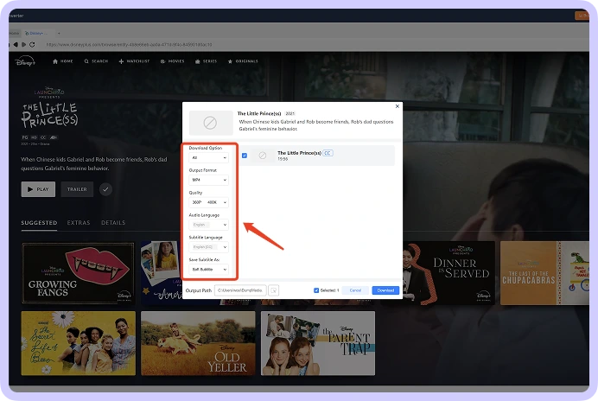This screenshot has width=598, height=401.
Task: Expand the Download Option dropdown
Action: point(209,158)
